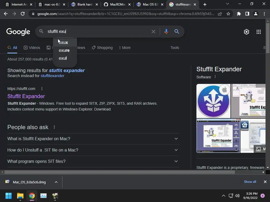
Task: Open the Chrome profile avatar
Action: coord(256,14)
